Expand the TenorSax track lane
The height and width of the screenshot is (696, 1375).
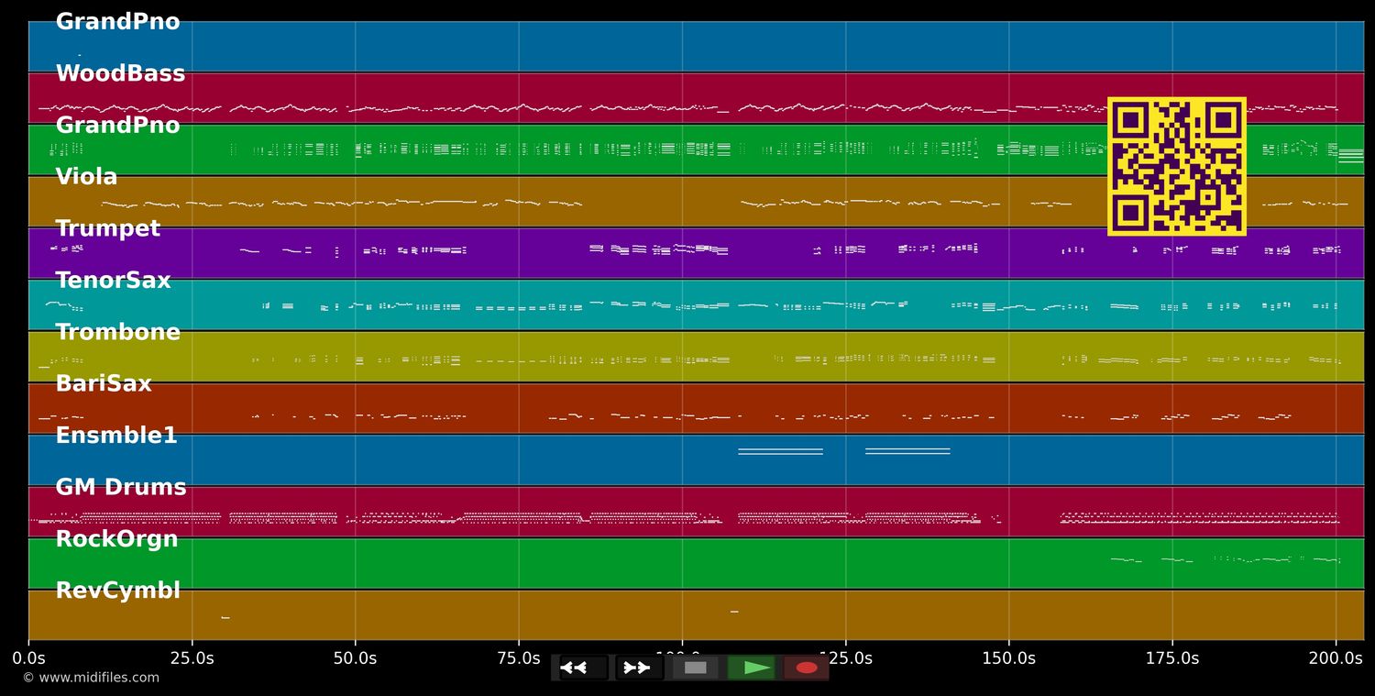(x=112, y=280)
